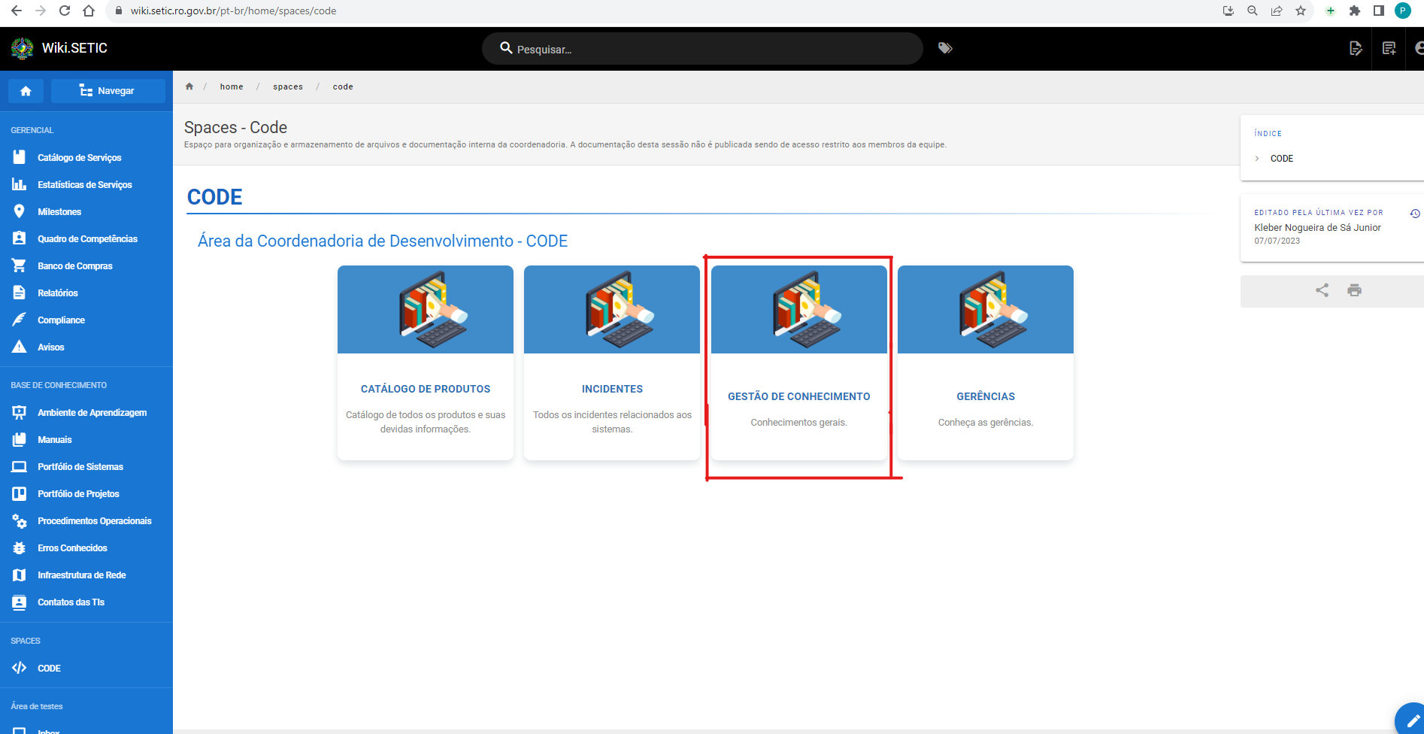The image size is (1424, 734).
Task: Open the Gestão de Conhecimento card
Action: (798, 363)
